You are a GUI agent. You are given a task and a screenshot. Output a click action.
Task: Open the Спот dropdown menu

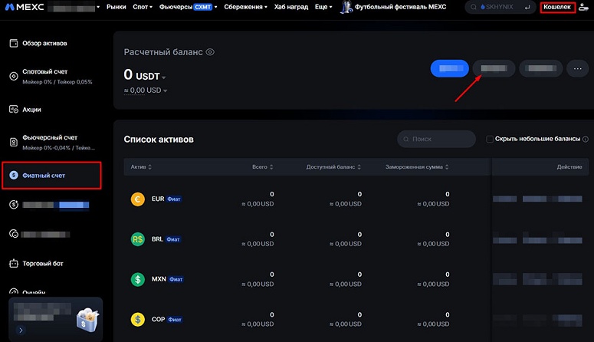pos(143,7)
